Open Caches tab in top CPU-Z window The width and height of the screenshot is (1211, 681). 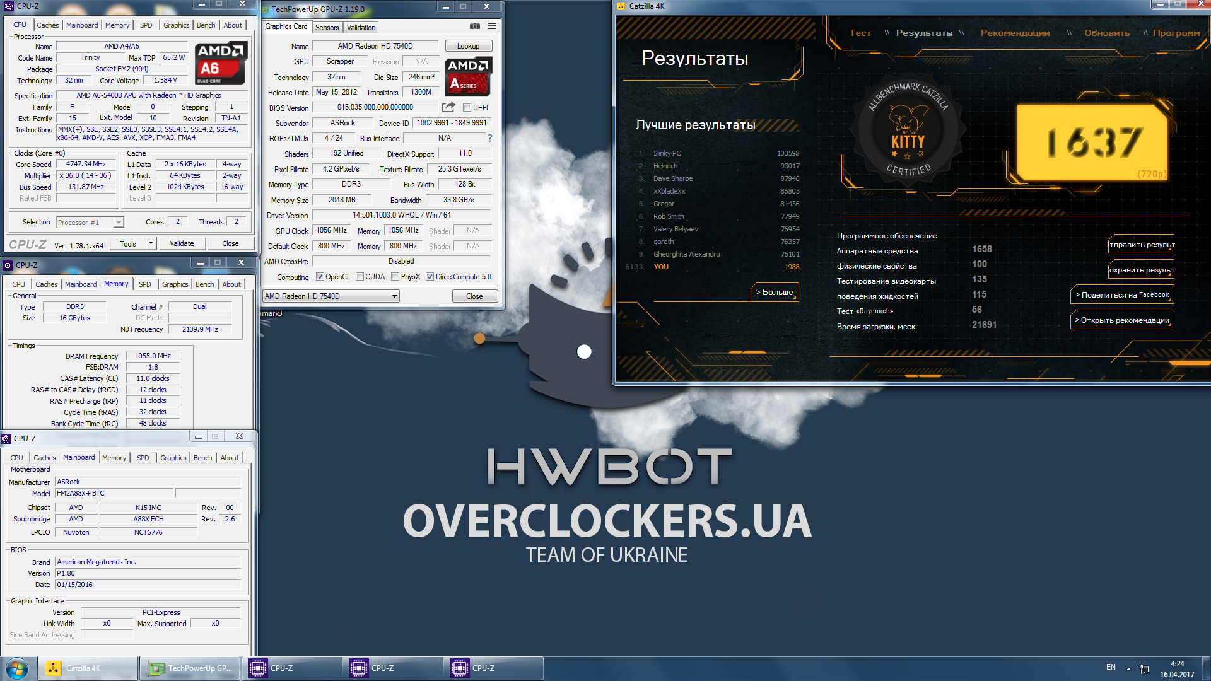(x=48, y=25)
